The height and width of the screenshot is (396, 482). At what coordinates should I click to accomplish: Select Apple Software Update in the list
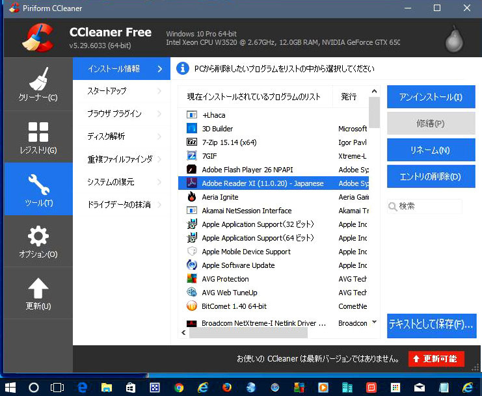tap(238, 265)
